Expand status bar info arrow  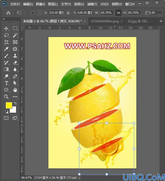pos(79,178)
